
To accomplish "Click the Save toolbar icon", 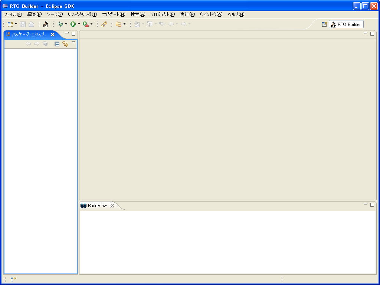I will coord(22,24).
